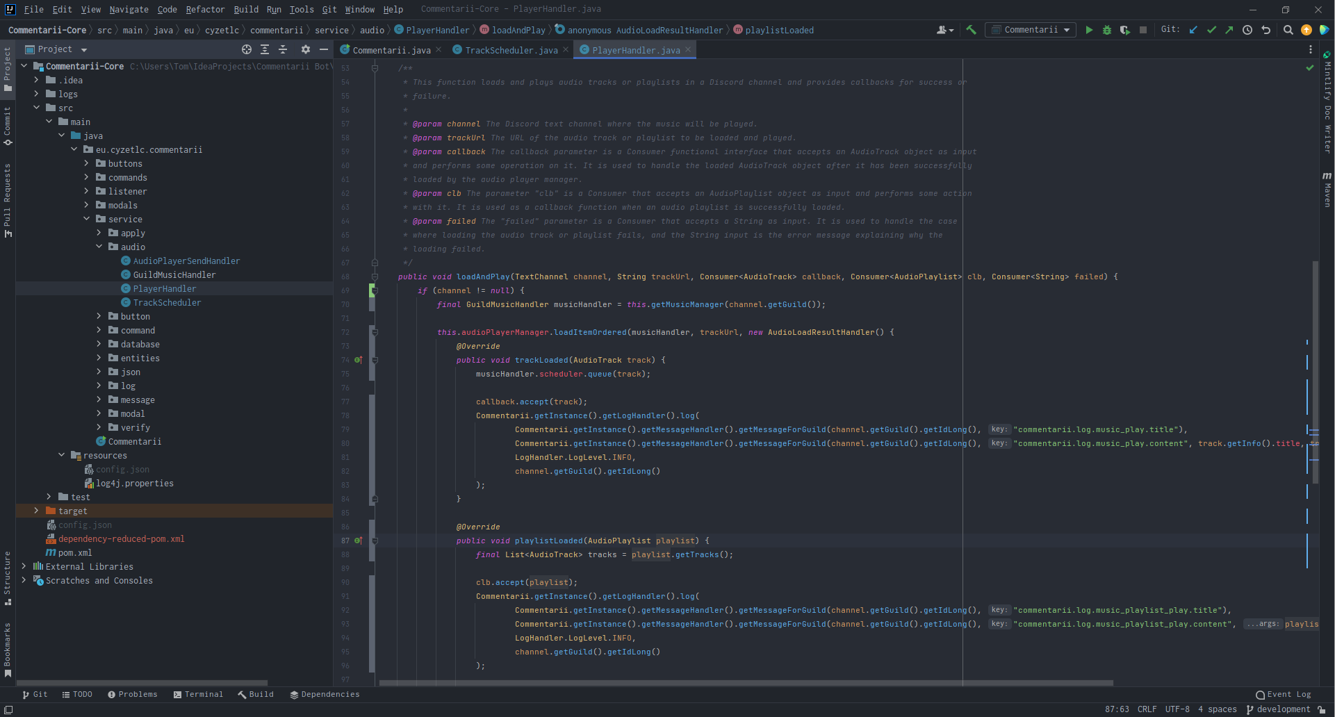Screen dimensions: 1335x717
Task: Click the orange IDE updates icon
Action: [1306, 30]
